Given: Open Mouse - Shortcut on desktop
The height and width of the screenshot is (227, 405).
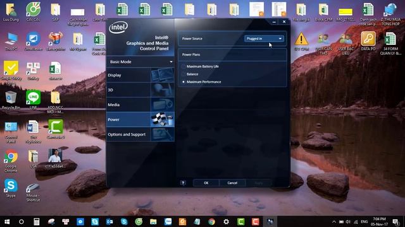Looking at the screenshot, I should pos(33,192).
